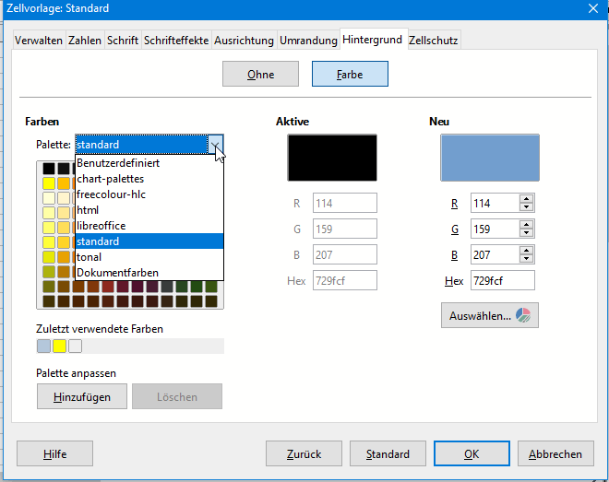Pick yellow swatch in recently used colors
This screenshot has width=609, height=482.
click(59, 347)
